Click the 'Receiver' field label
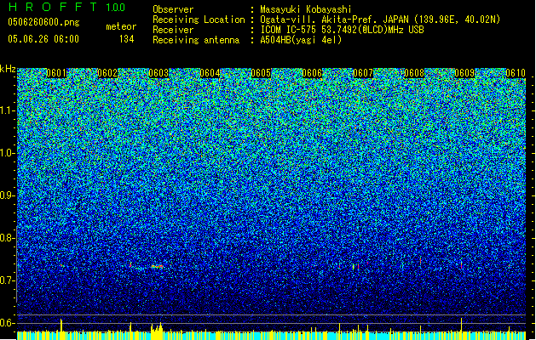The image size is (536, 340). [173, 30]
